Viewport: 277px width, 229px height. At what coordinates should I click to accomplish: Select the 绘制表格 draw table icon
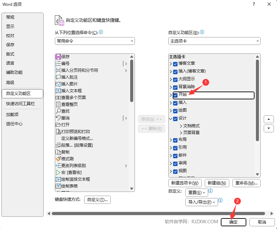58,186
